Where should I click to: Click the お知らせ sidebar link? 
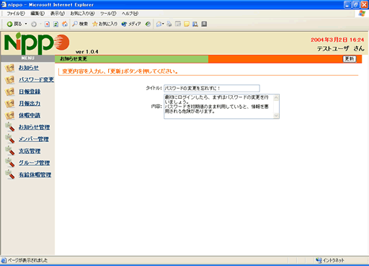[29, 68]
